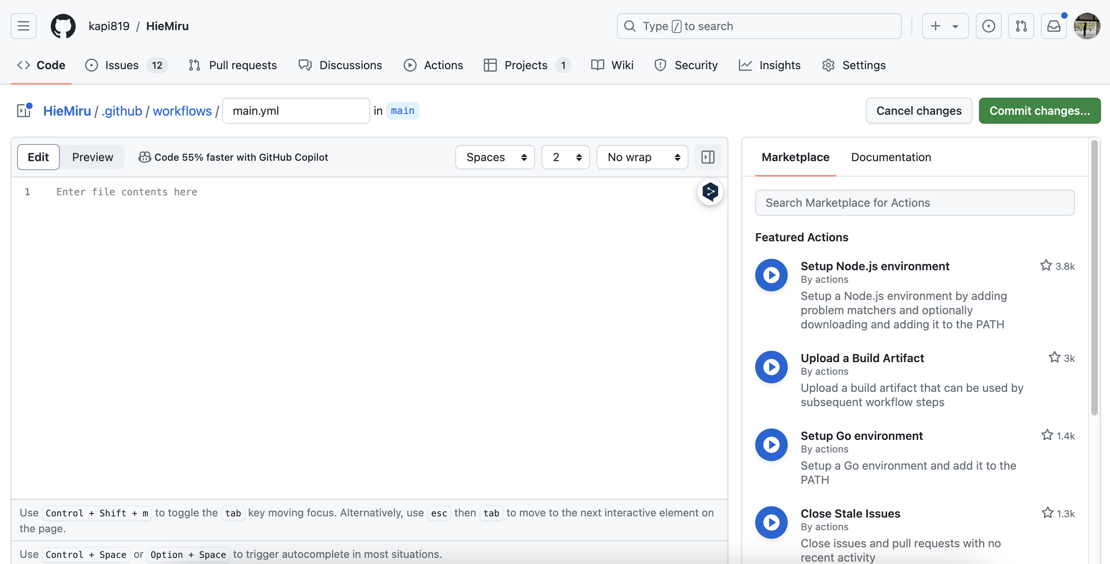The width and height of the screenshot is (1110, 564).
Task: Go to the repository Actions tab
Action: 433,65
